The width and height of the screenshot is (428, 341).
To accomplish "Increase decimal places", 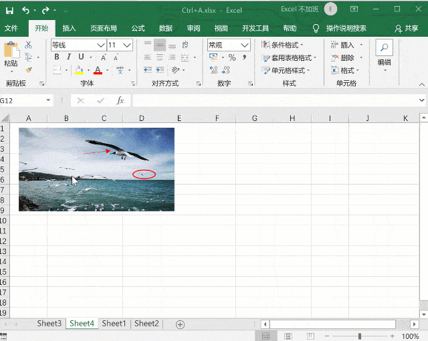I will (x=213, y=70).
